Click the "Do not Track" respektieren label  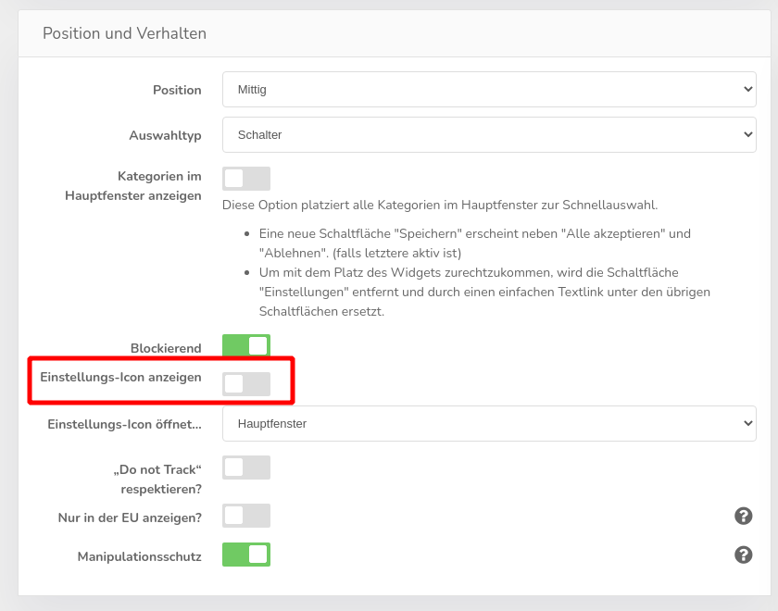coord(160,479)
